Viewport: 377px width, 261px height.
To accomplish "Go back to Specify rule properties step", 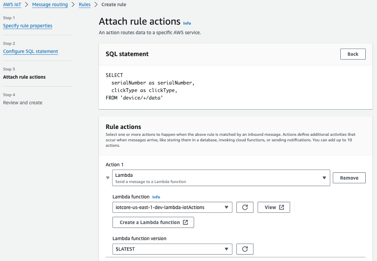I will point(27,25).
